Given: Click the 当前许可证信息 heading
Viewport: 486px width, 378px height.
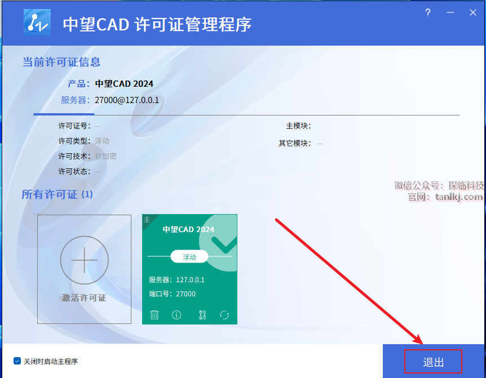Looking at the screenshot, I should pyautogui.click(x=61, y=62).
